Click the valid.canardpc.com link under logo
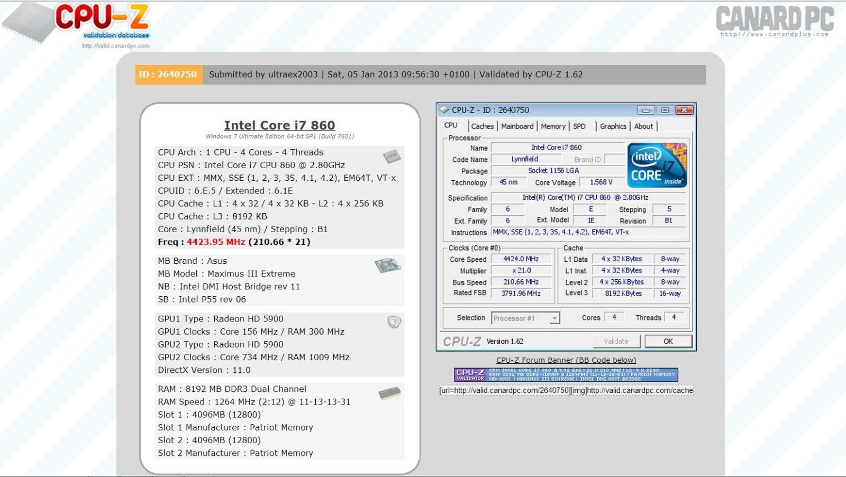 [115, 46]
